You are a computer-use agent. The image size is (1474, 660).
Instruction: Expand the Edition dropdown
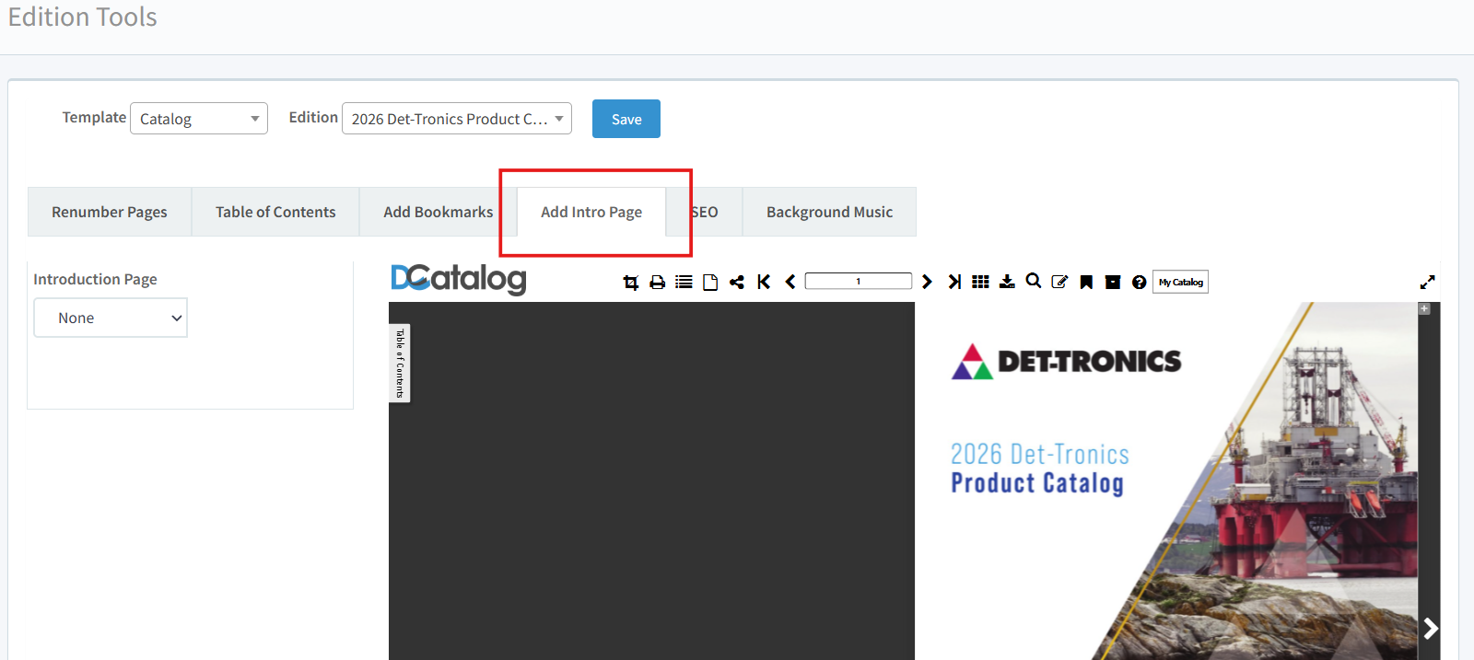[456, 119]
